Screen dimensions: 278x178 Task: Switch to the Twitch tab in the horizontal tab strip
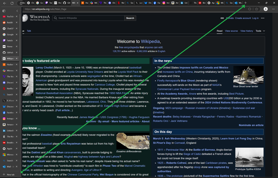coord(49,3)
